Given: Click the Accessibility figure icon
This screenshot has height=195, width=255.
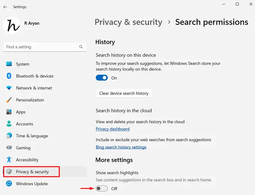Looking at the screenshot, I should 9,160.
